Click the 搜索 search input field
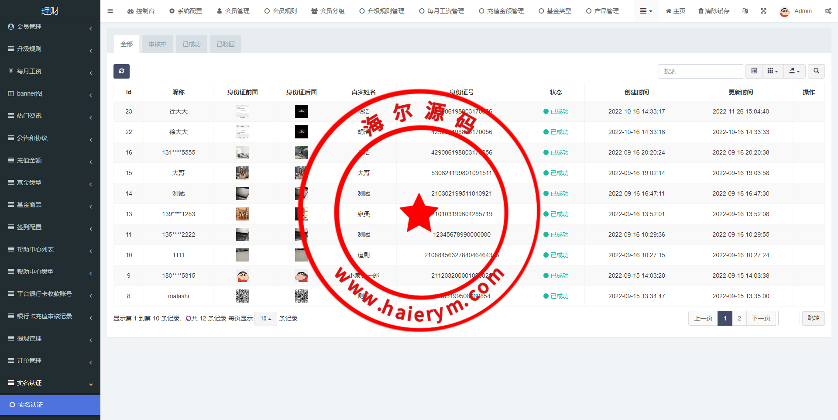Image resolution: width=838 pixels, height=420 pixels. pyautogui.click(x=701, y=71)
